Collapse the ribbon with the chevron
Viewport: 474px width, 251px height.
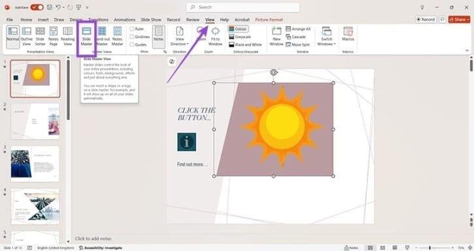click(467, 51)
